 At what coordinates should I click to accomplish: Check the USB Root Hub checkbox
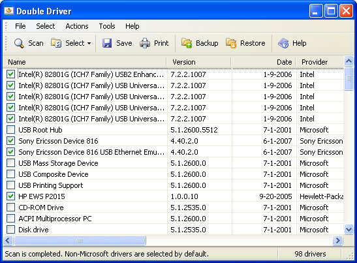click(x=10, y=130)
